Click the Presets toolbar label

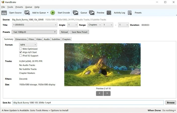coord(138,13)
